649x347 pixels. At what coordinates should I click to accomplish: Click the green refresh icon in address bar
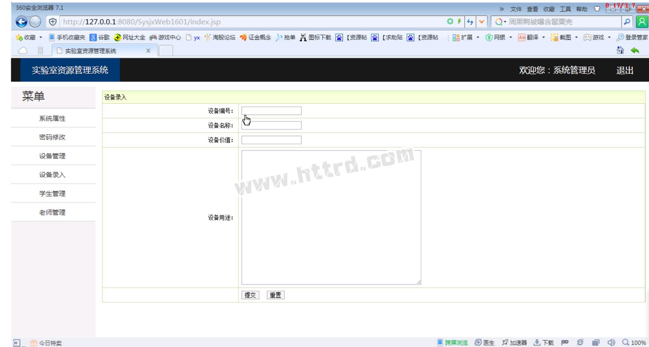point(450,21)
